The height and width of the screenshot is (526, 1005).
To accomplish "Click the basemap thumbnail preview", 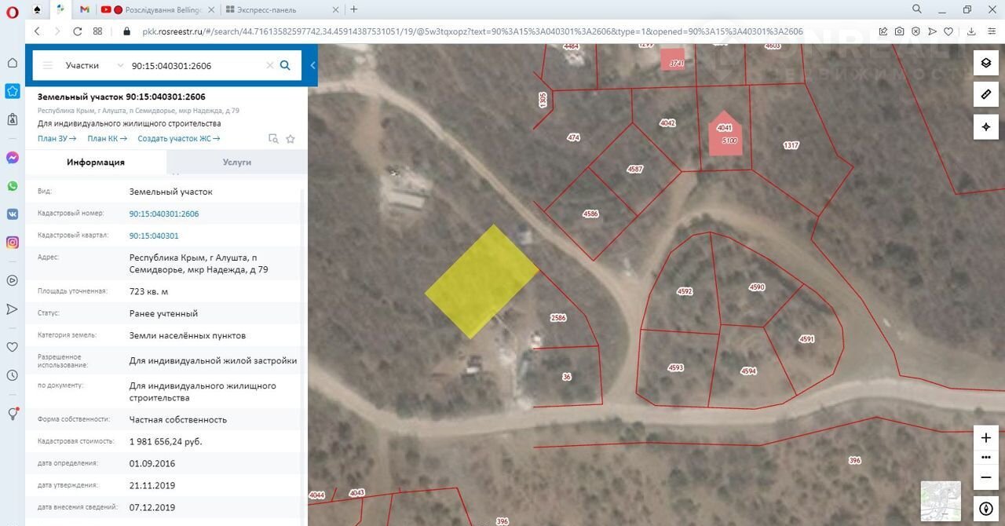I will click(941, 501).
